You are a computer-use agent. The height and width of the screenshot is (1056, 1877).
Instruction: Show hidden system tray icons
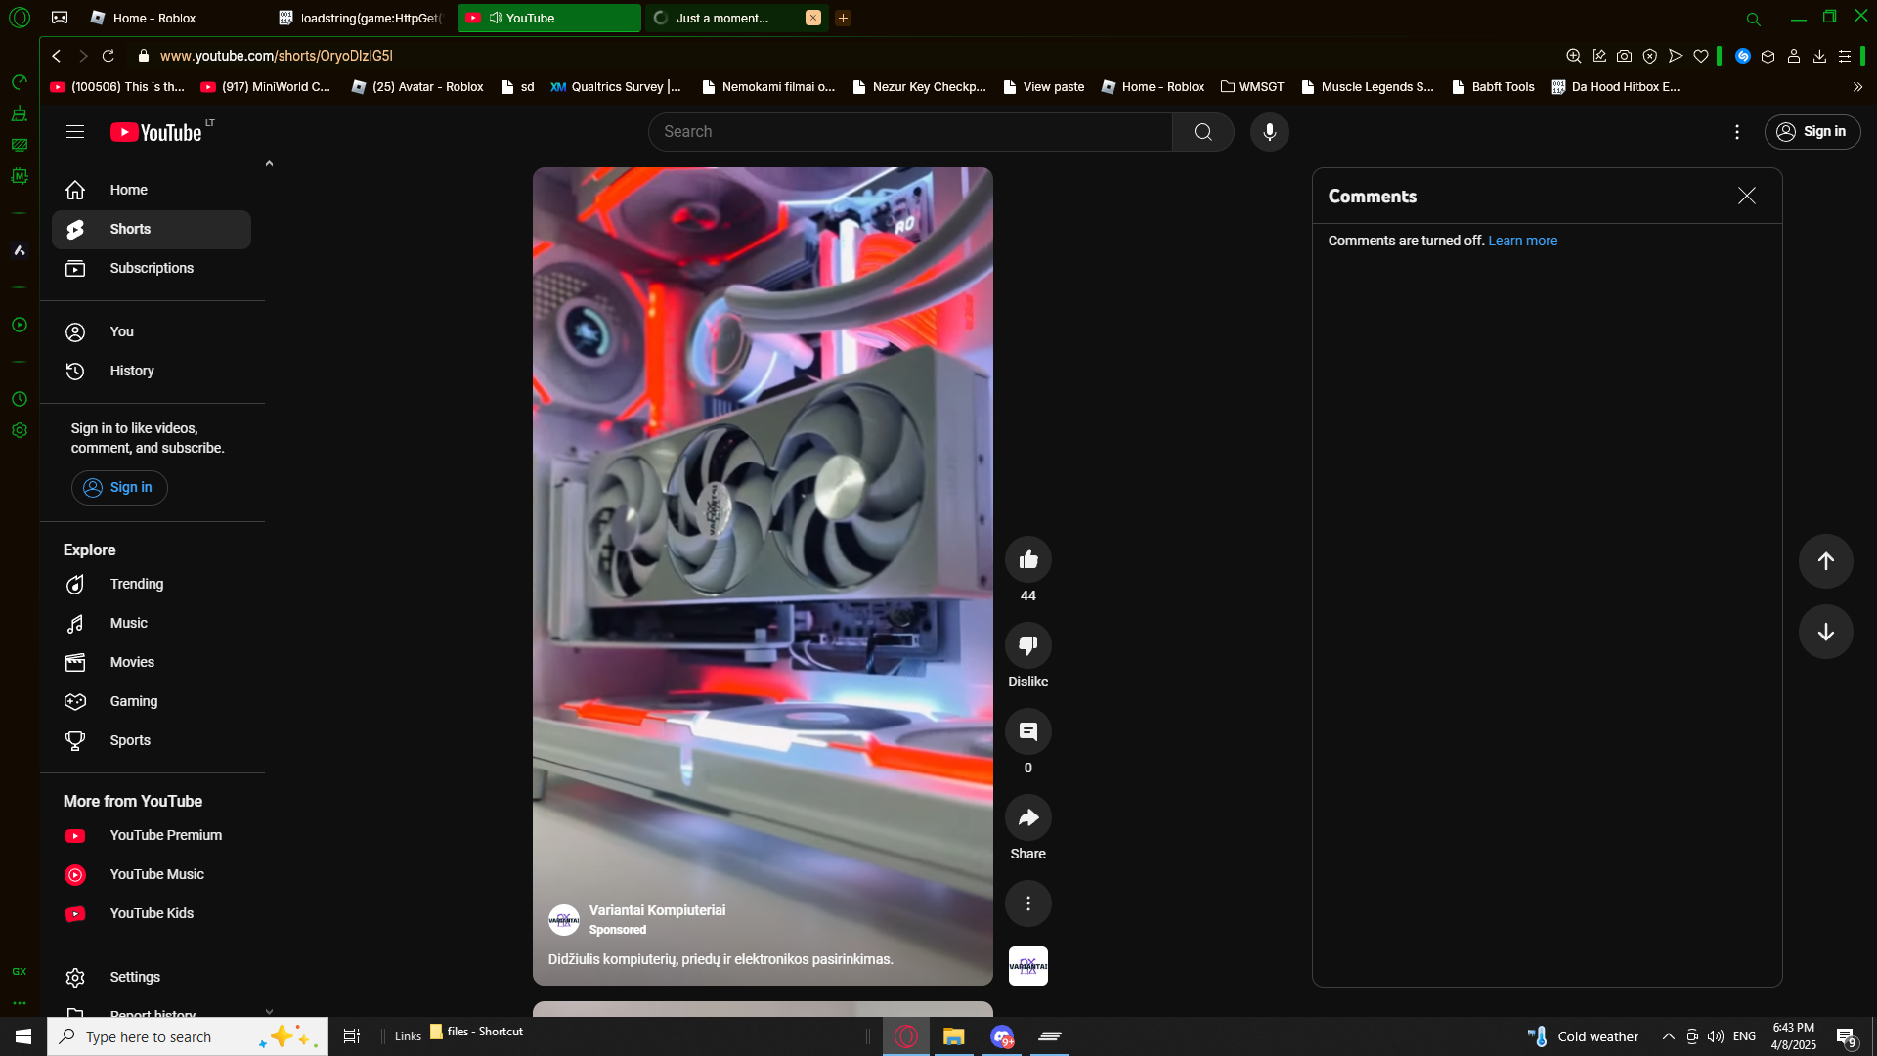[1668, 1036]
